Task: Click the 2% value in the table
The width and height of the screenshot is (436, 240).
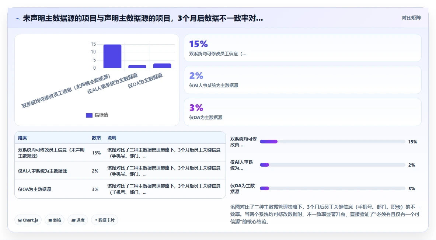Action: click(x=95, y=171)
